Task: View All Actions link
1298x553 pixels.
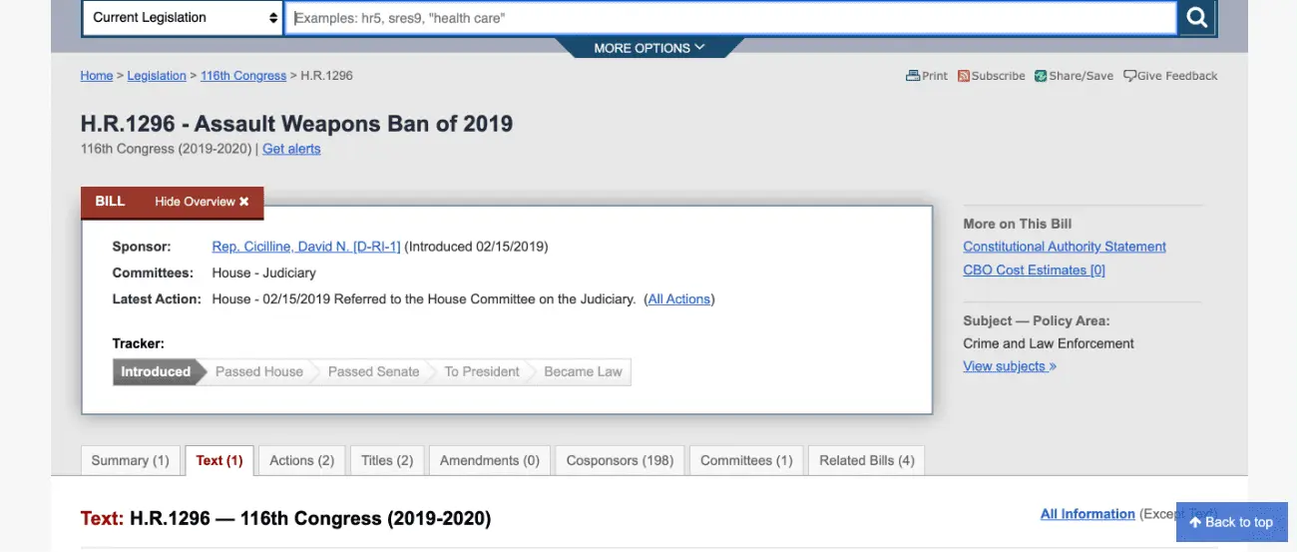Action: 679,299
